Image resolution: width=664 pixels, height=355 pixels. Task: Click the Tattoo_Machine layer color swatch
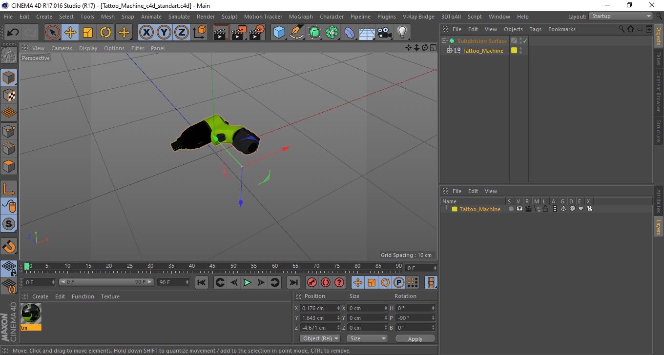coord(455,209)
